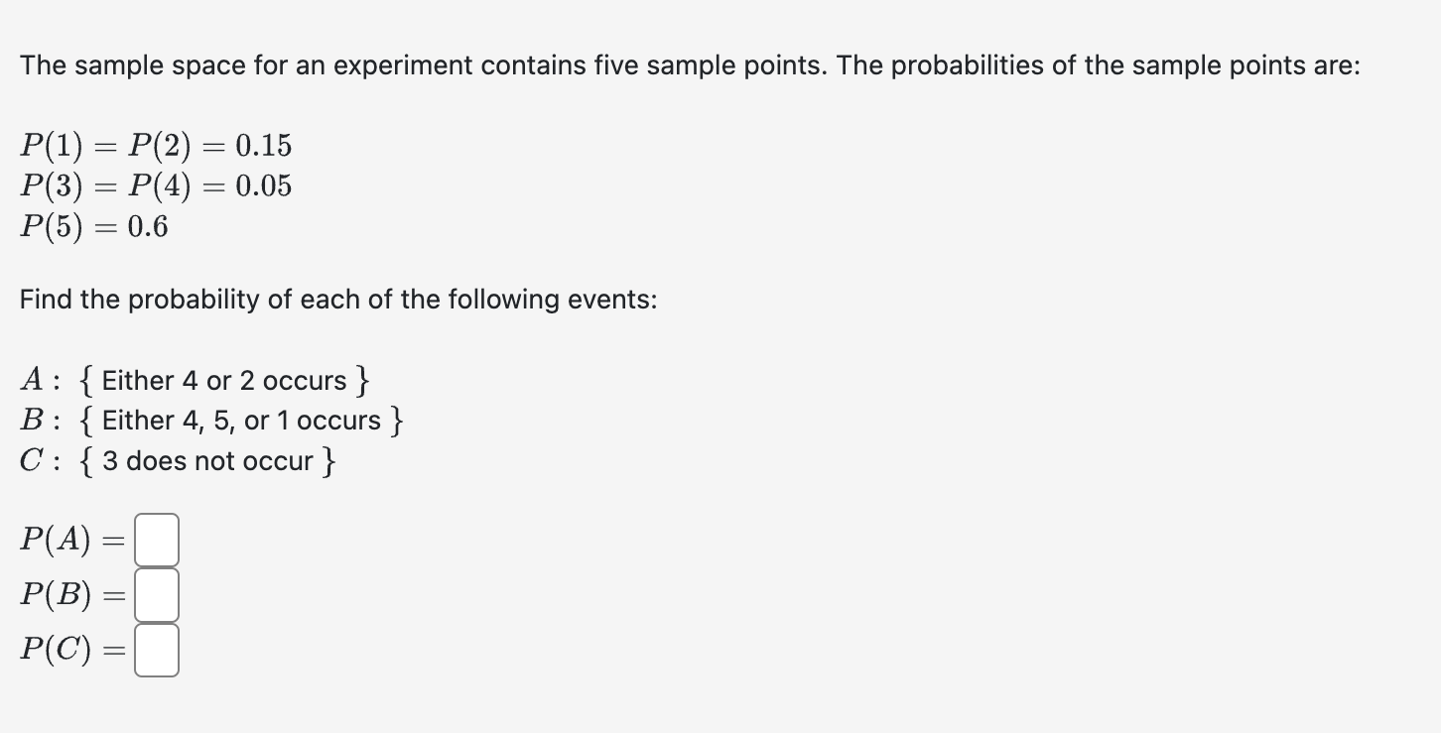Select event C description text

pos(179,459)
